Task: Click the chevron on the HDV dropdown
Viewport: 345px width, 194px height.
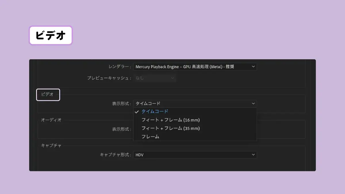Action: pyautogui.click(x=253, y=155)
